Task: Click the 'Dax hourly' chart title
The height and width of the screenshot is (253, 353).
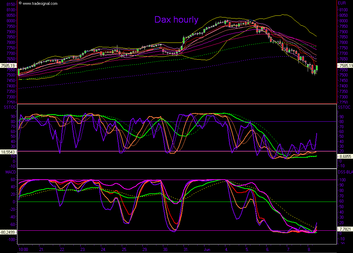Action: tap(176, 20)
